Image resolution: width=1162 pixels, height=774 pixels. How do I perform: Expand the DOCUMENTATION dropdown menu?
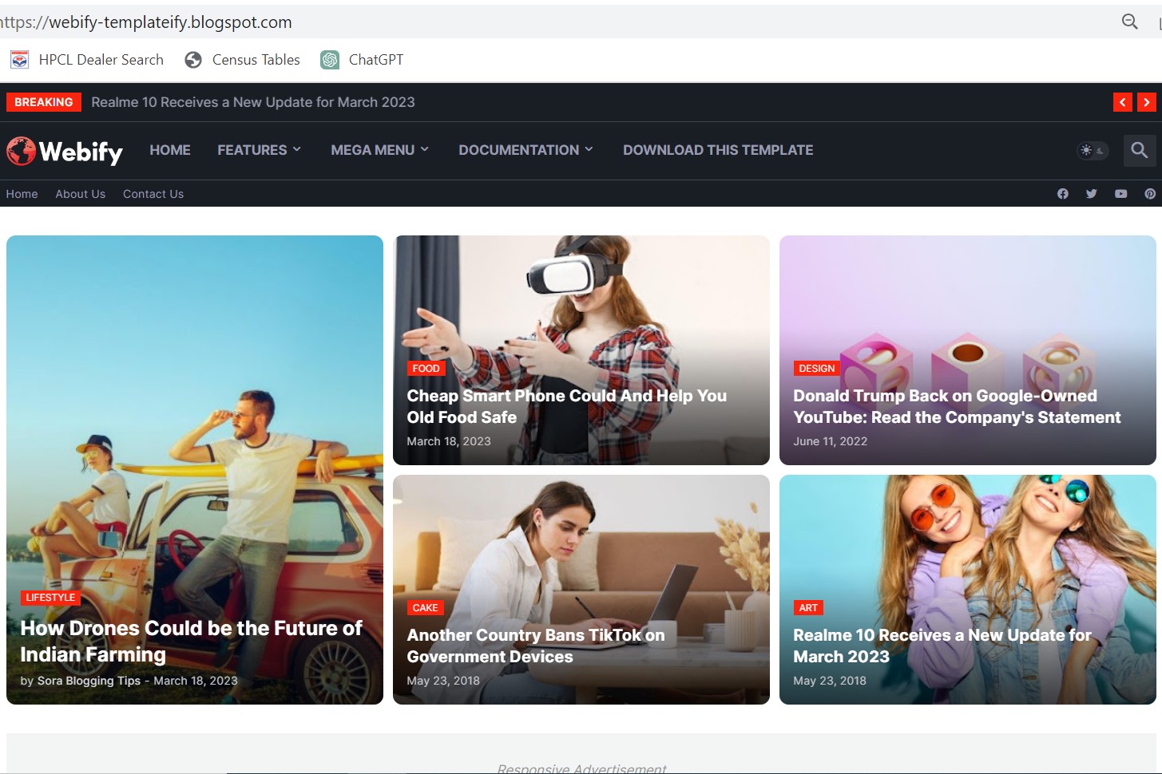tap(525, 150)
